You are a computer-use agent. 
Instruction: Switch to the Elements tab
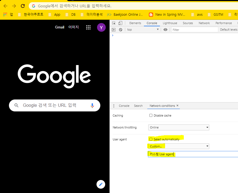[135, 23]
